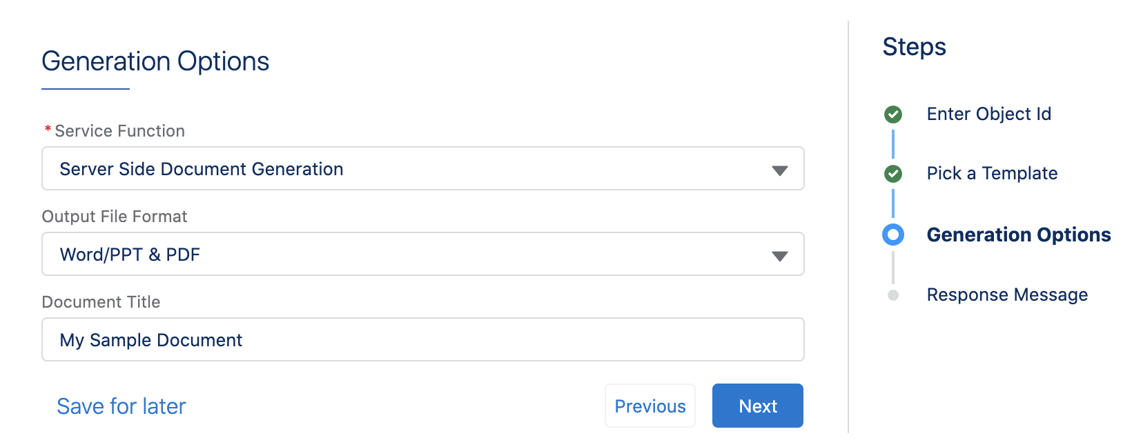Select the Response Message step label
The width and height of the screenshot is (1132, 447).
[x=1007, y=295]
